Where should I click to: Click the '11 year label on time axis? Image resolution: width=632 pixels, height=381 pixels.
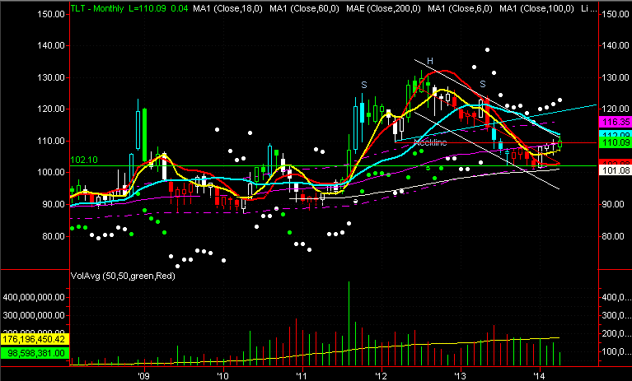pyautogui.click(x=302, y=376)
